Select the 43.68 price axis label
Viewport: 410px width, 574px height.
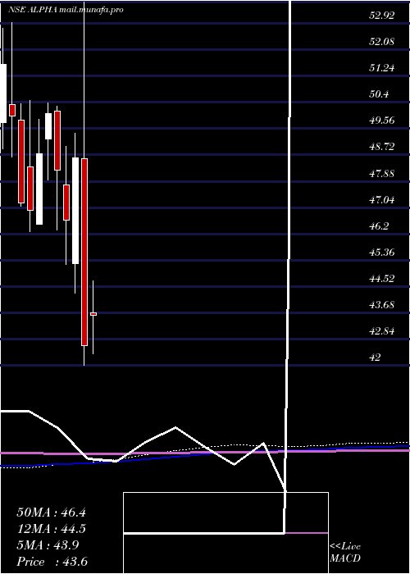382,304
